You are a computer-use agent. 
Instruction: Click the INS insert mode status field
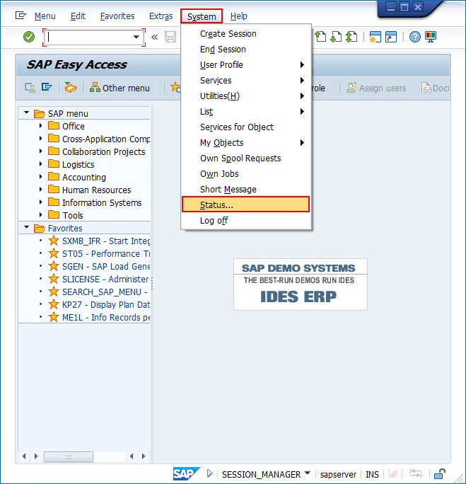click(372, 474)
